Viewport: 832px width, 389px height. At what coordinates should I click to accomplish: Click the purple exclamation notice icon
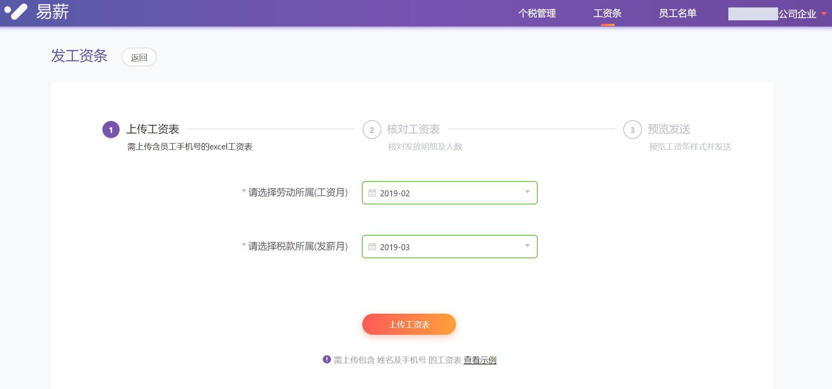tap(327, 359)
